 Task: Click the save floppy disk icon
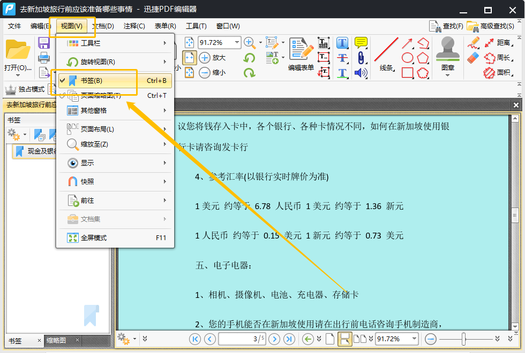click(x=44, y=43)
